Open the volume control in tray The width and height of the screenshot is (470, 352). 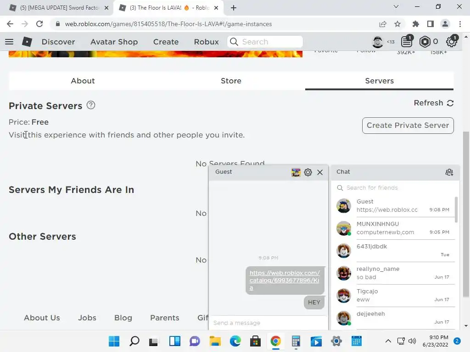click(412, 341)
